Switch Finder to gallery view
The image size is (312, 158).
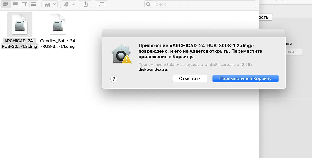click(x=34, y=4)
